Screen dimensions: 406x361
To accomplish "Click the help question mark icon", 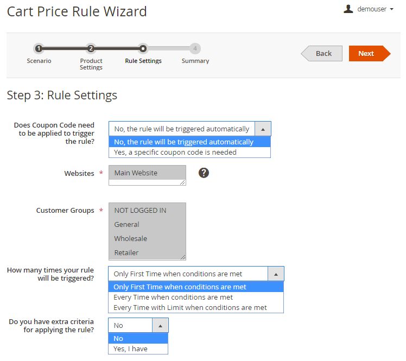I will pos(204,173).
